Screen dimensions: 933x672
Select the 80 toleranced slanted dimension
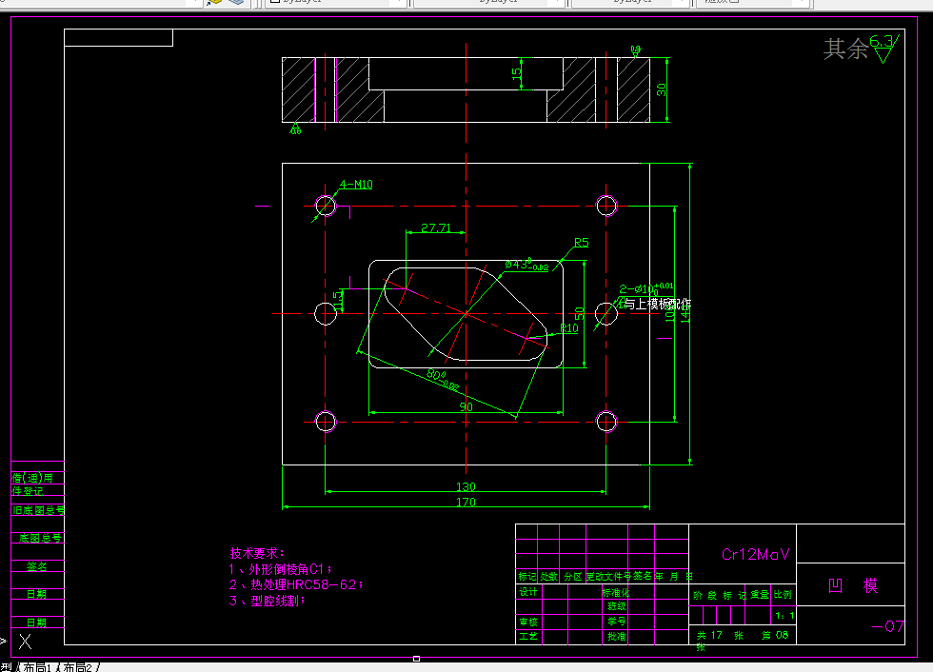pos(443,380)
